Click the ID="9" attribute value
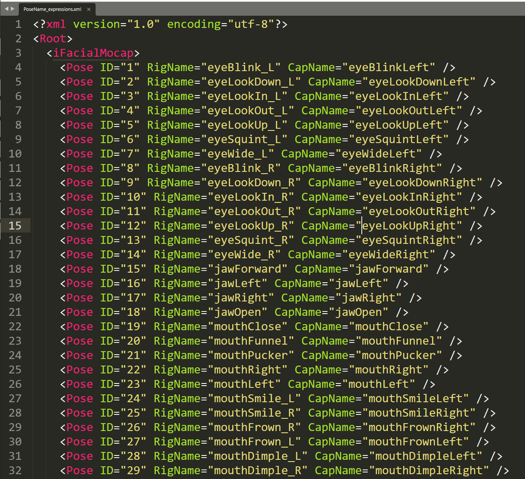 [x=130, y=183]
